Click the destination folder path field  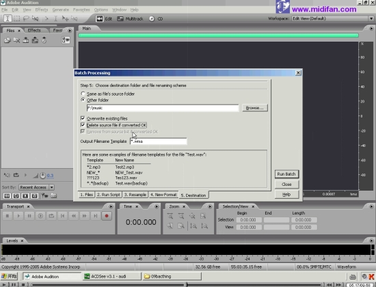click(x=163, y=108)
